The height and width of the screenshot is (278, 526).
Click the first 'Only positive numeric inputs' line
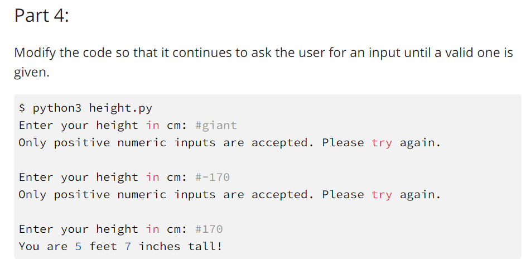tap(230, 143)
